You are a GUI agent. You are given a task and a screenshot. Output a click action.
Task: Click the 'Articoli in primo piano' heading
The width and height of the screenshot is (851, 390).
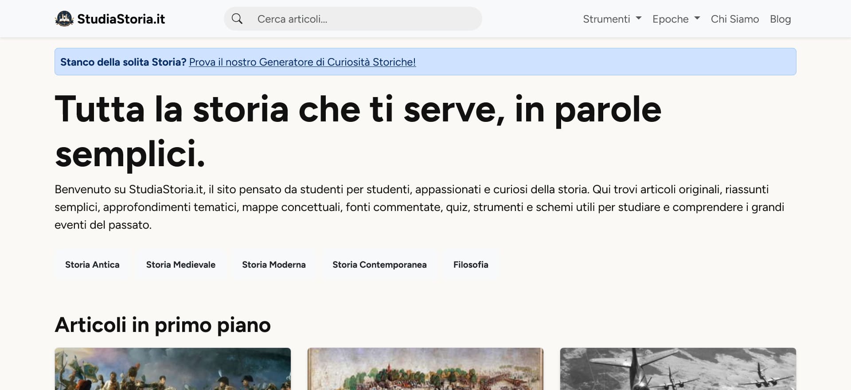click(163, 325)
